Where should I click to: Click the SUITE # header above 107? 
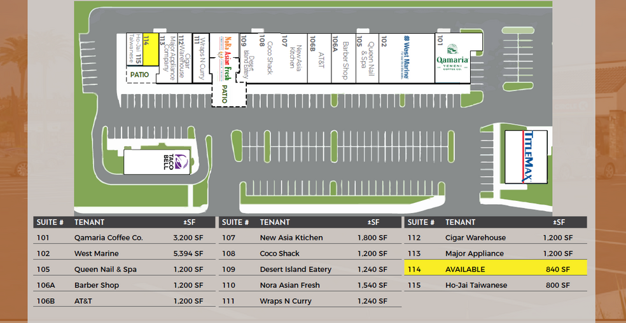click(235, 223)
